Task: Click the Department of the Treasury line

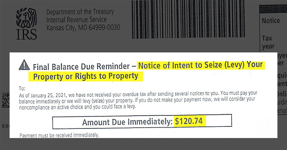Action: (x=80, y=12)
